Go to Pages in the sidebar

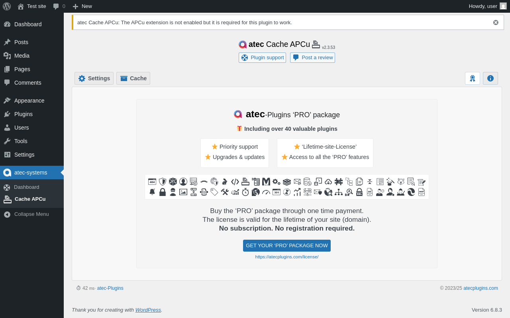(x=32, y=69)
